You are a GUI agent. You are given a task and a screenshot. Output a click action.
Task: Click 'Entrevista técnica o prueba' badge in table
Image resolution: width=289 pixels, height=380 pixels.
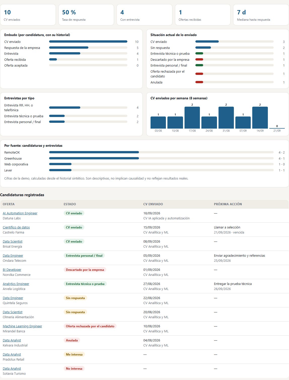tap(85, 284)
